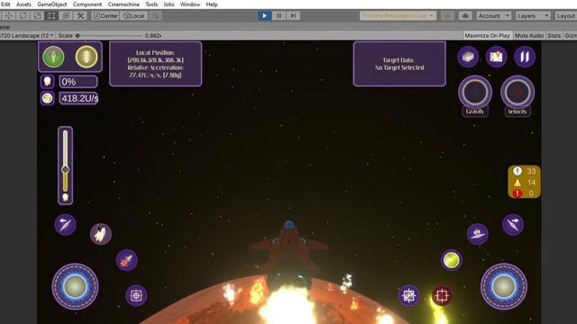Click the Local Position info panel
Image resolution: width=577 pixels, height=324 pixels.
[155, 64]
